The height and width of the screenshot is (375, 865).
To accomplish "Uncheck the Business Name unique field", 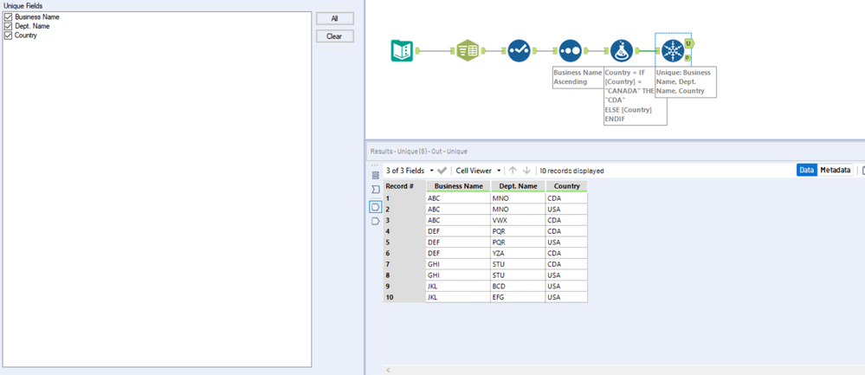I will click(9, 17).
